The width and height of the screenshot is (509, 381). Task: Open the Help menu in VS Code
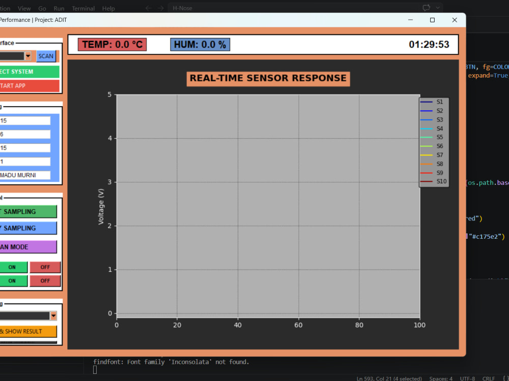pos(108,9)
